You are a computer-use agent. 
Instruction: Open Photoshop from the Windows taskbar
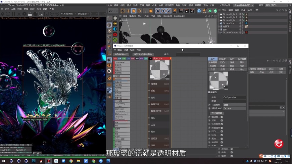click(x=34, y=161)
